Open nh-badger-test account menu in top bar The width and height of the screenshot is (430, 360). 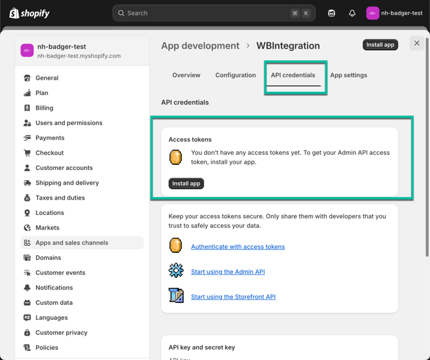pos(394,13)
